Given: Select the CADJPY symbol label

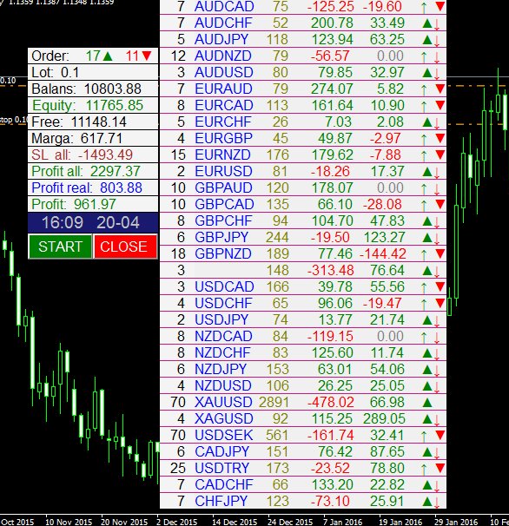Looking at the screenshot, I should 222,451.
